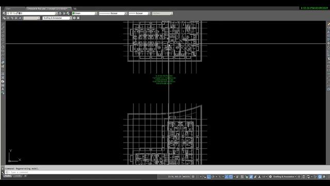
Task: Select the Rectangle draw tool
Action: click(x=3, y=39)
